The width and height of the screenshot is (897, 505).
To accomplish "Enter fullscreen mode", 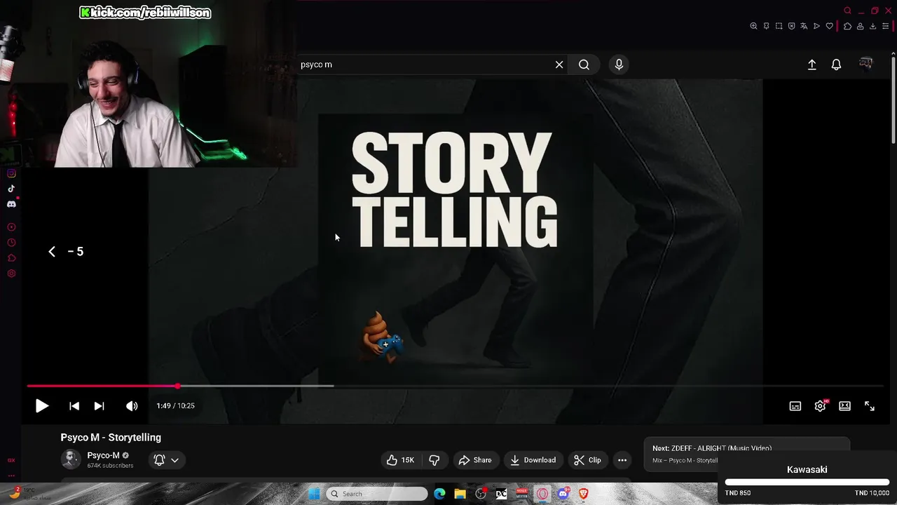I will (870, 406).
